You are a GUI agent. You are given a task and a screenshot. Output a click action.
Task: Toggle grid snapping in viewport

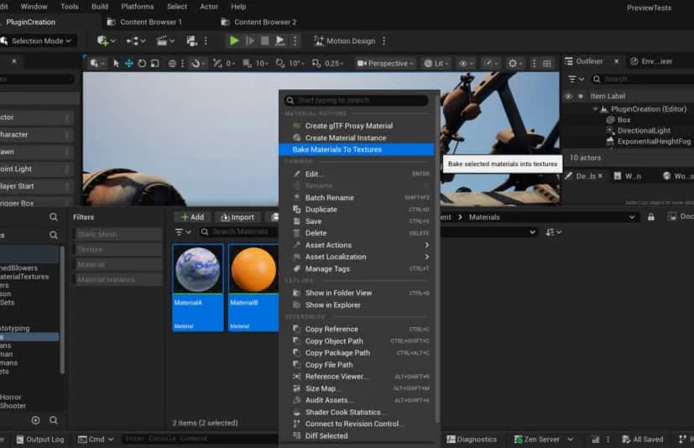pyautogui.click(x=217, y=63)
